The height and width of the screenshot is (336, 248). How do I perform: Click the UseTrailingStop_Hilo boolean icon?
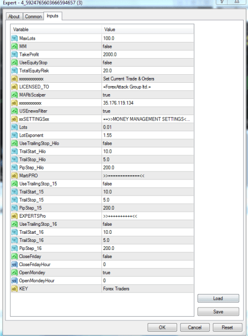click(14, 144)
